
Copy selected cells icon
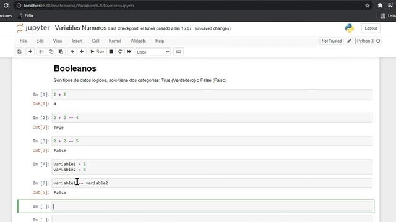coord(51,52)
